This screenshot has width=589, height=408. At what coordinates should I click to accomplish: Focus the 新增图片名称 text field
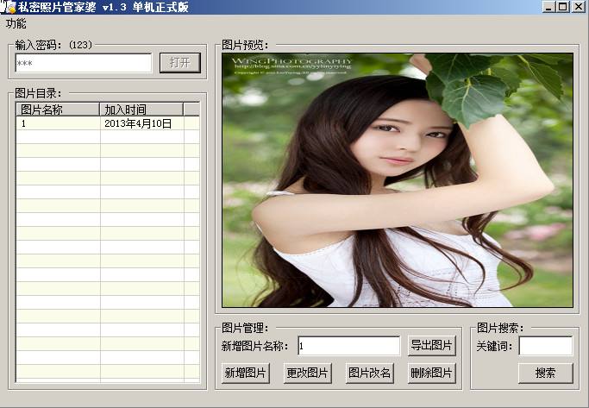point(349,346)
